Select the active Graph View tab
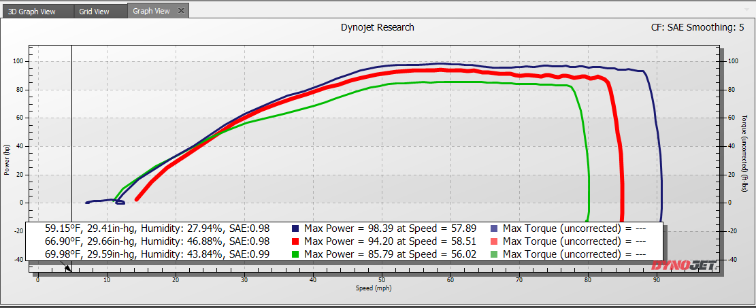Screen dimensions: 756x308 pyautogui.click(x=151, y=11)
